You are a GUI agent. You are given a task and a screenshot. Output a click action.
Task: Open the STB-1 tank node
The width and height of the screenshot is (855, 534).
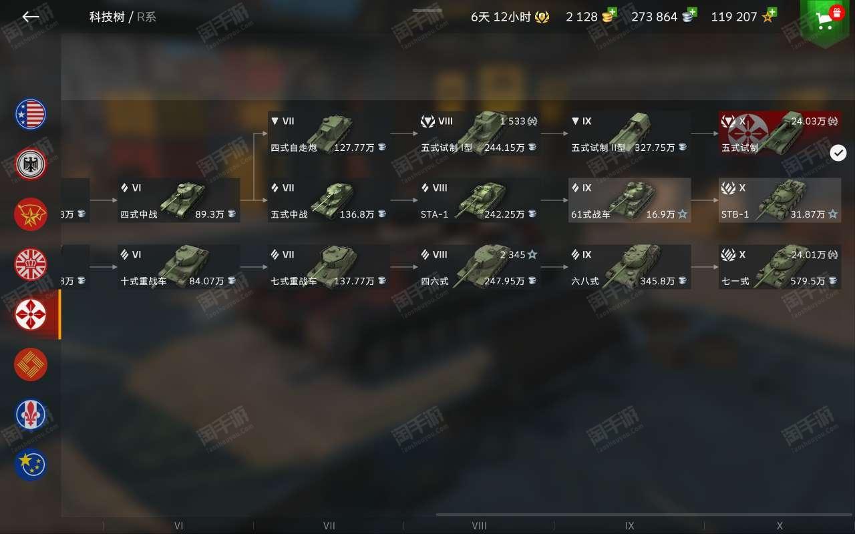coord(780,200)
